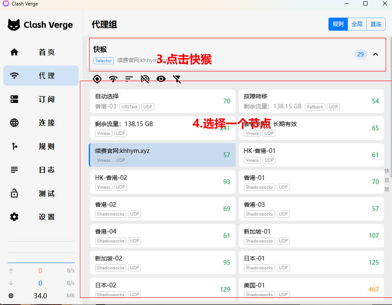Viewport: 392px width, 305px height.
Task: Select the 香港-04 node
Action: tap(162, 236)
